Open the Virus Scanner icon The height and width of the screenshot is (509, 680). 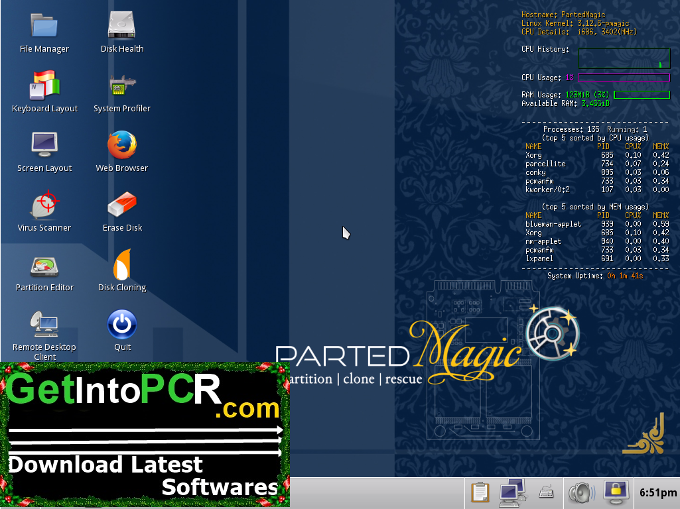[44, 204]
